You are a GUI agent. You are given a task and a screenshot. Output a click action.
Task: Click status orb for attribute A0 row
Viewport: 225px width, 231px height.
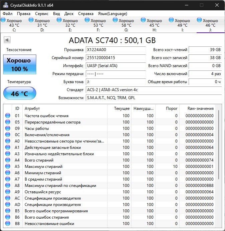pyautogui.click(x=8, y=141)
